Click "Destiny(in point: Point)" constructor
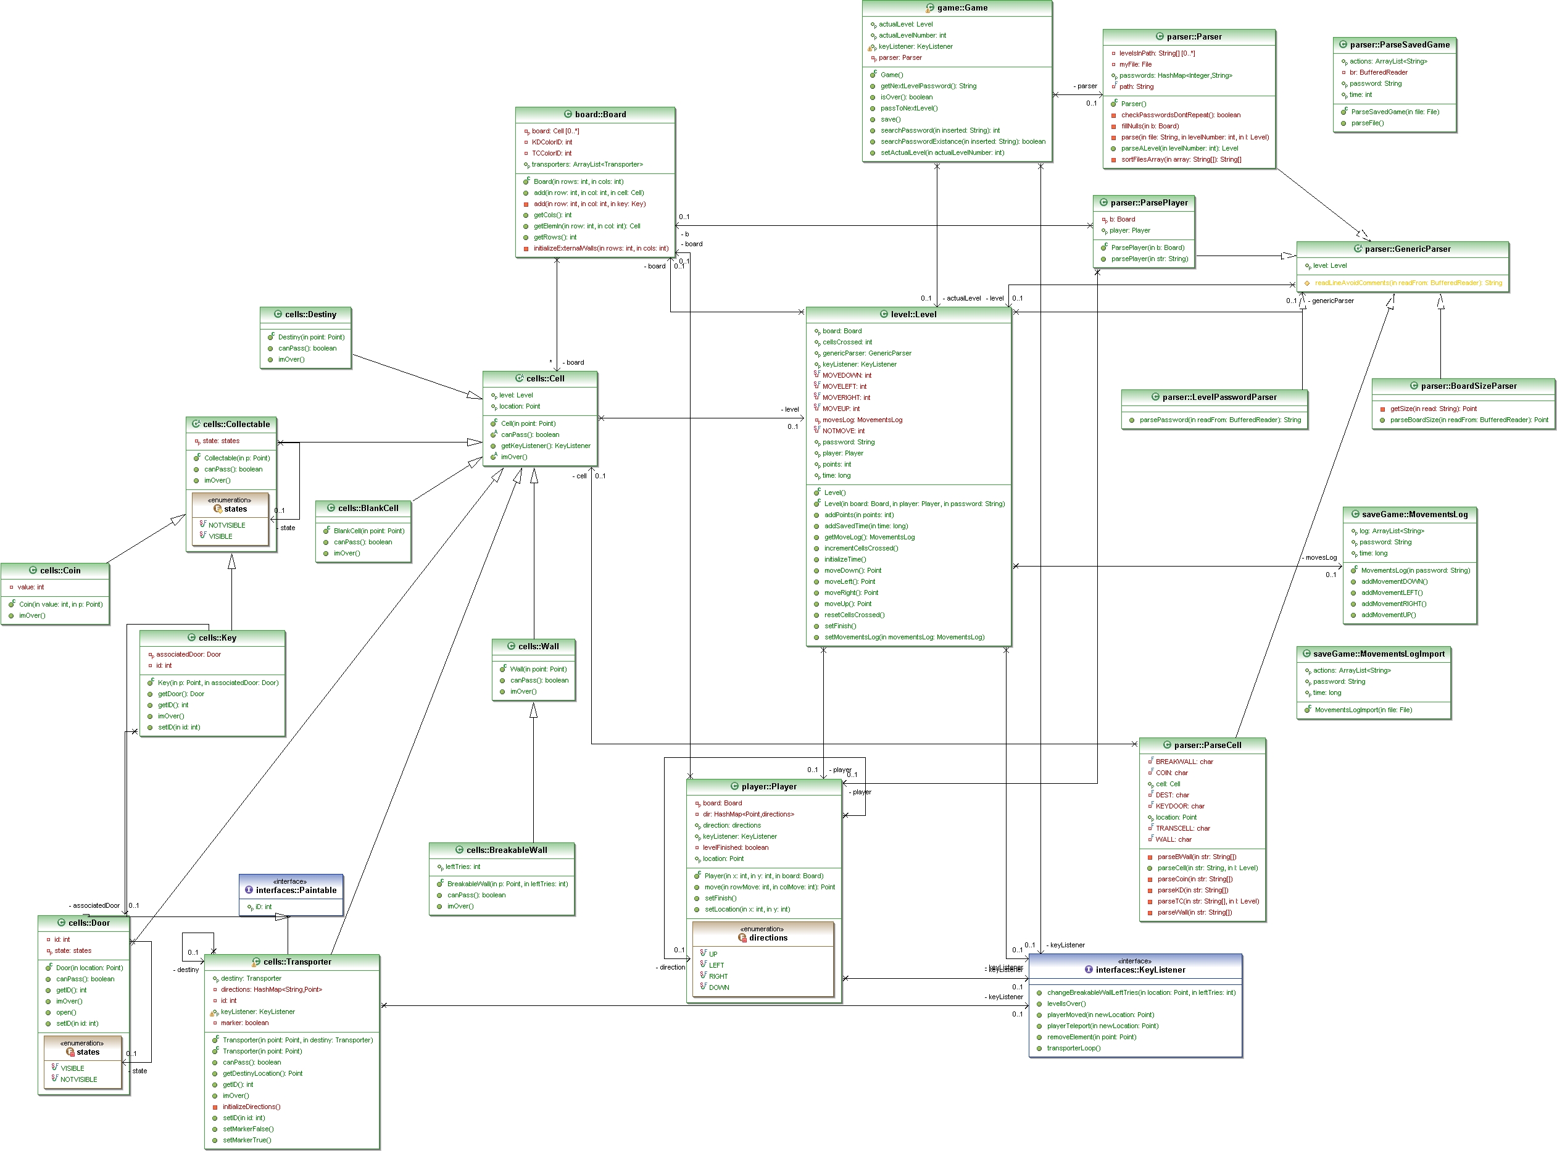The image size is (1557, 1151). 312,337
